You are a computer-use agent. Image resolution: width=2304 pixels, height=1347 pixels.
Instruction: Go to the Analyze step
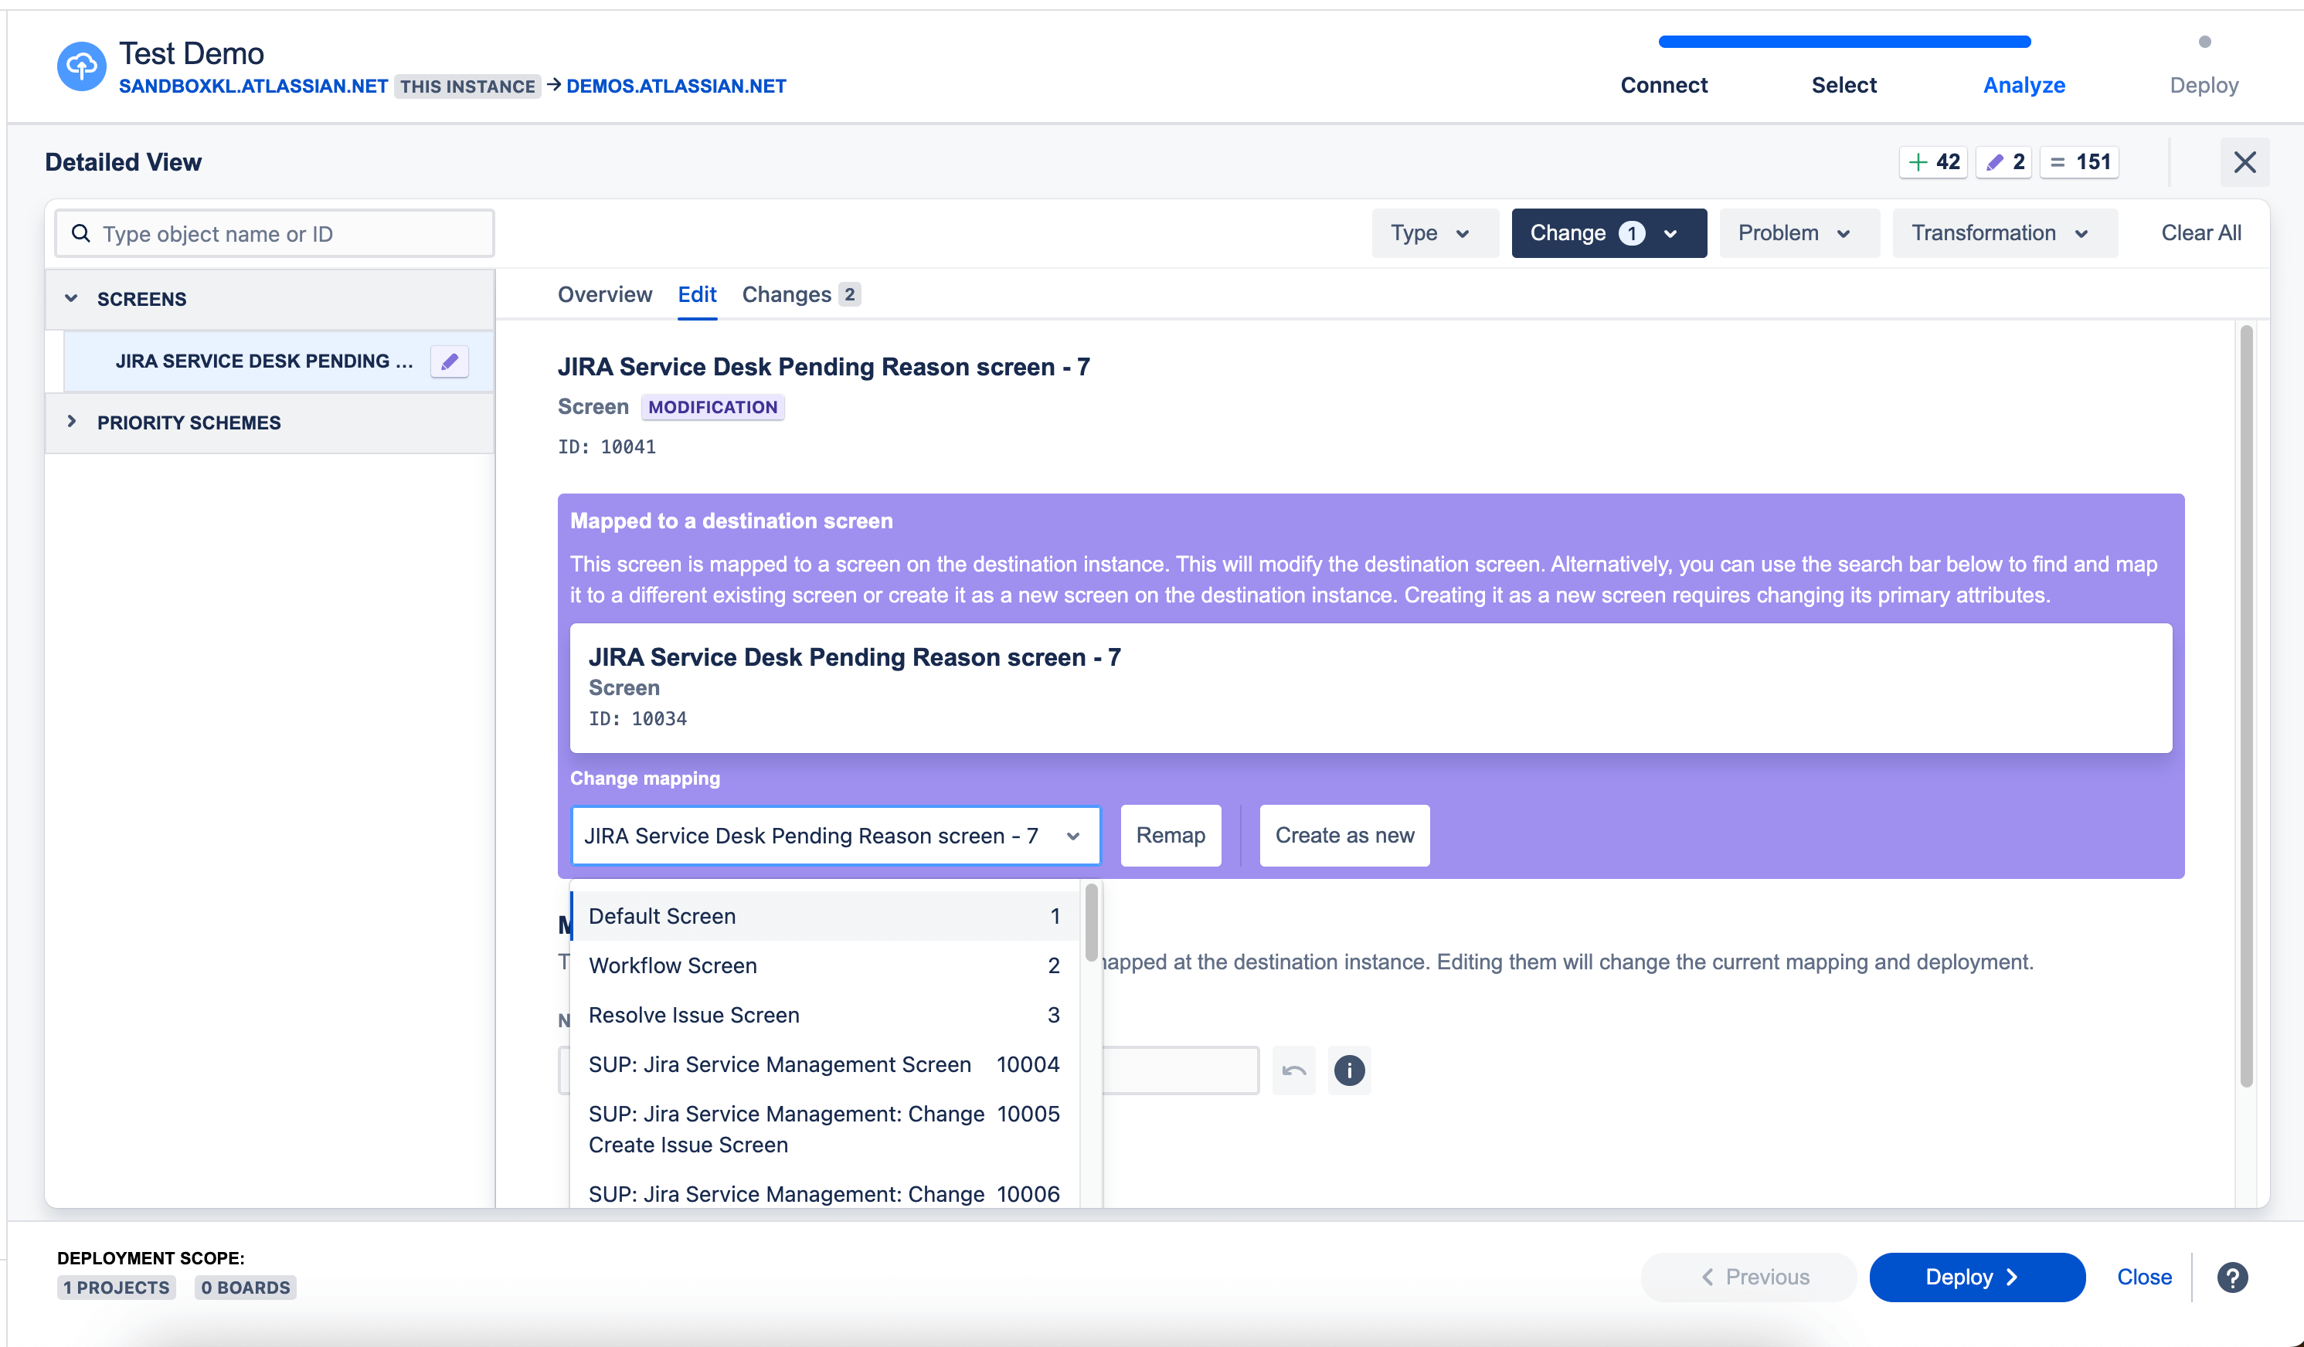tap(2024, 85)
